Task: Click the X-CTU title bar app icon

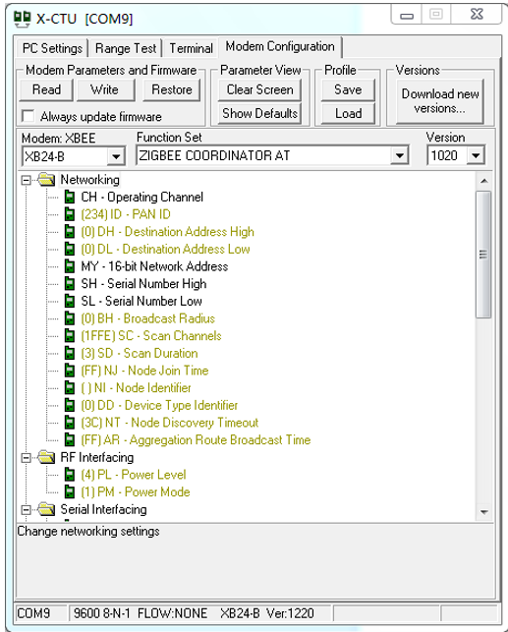Action: [23, 19]
